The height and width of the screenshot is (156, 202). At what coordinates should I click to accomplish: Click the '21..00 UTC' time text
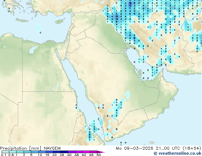pyautogui.click(x=168, y=148)
